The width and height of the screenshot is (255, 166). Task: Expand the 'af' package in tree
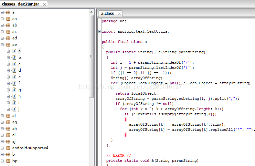click(2, 116)
